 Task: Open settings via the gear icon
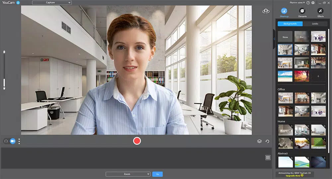point(313,3)
